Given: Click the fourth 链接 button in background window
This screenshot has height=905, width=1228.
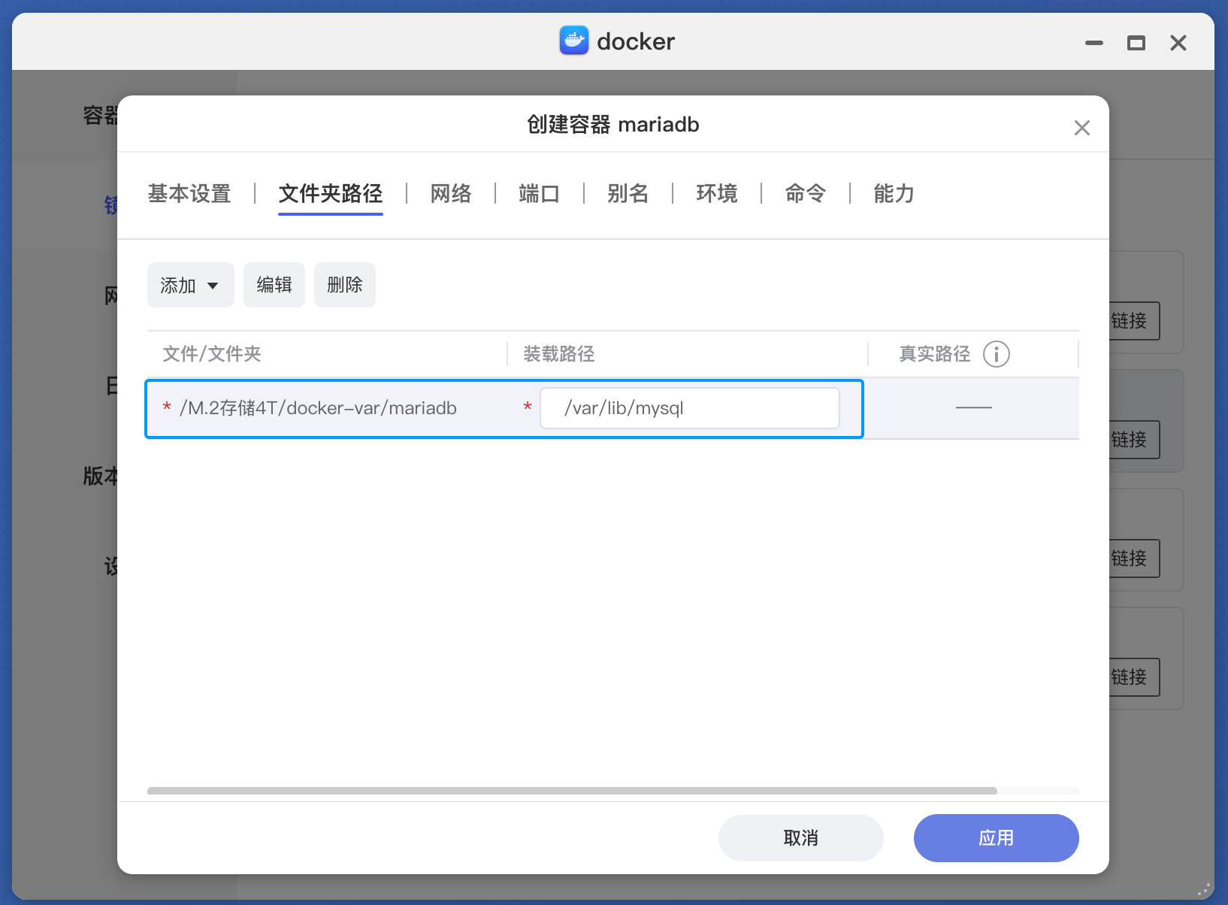Looking at the screenshot, I should pos(1134,677).
